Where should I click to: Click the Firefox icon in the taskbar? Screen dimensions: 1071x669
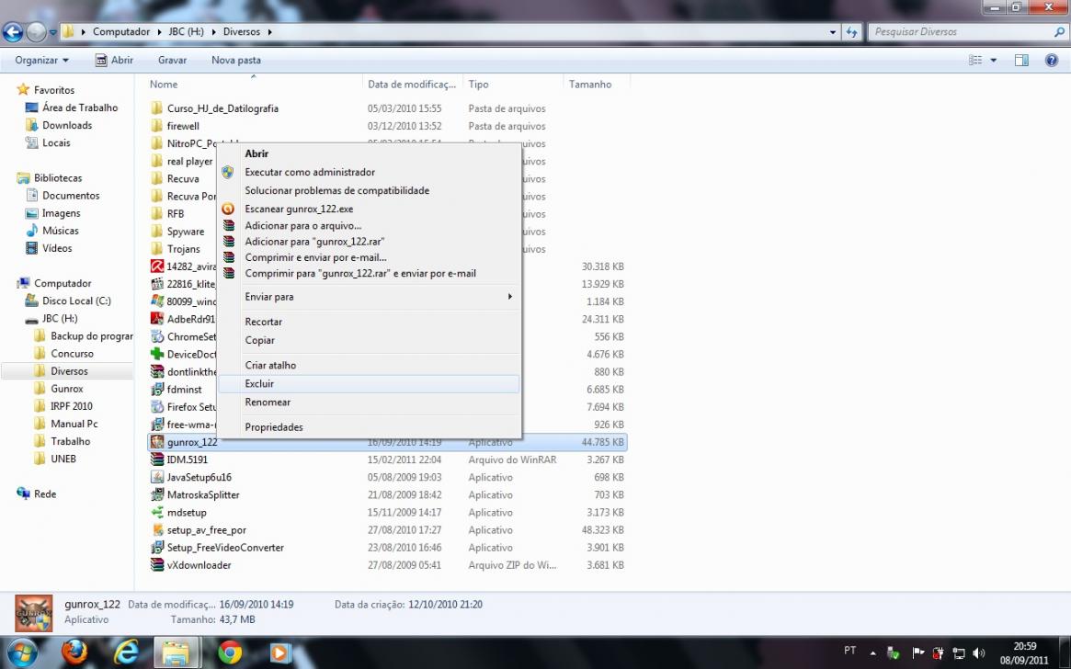click(74, 652)
